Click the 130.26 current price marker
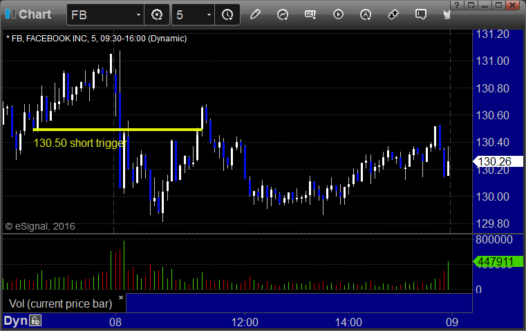Image resolution: width=526 pixels, height=331 pixels. coord(498,161)
